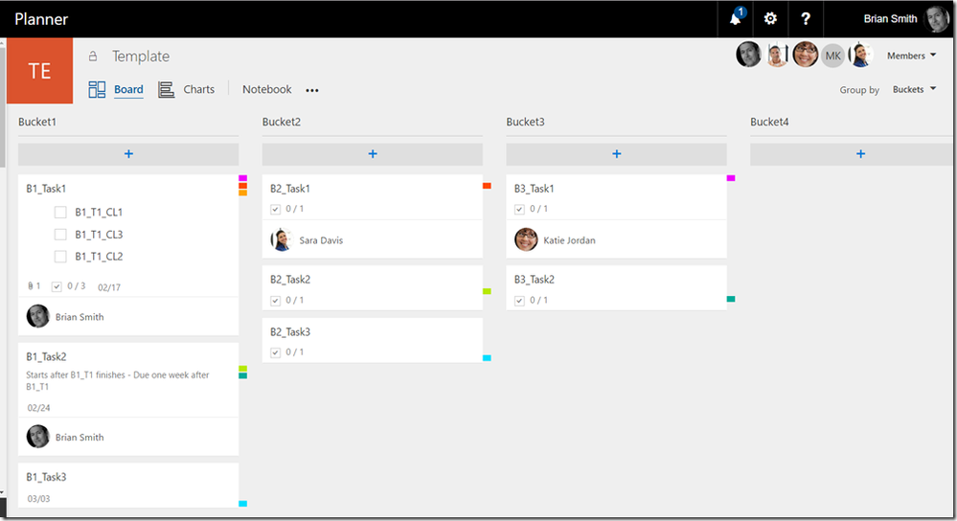This screenshot has width=957, height=521.
Task: Expand the Members dropdown
Action: pyautogui.click(x=911, y=56)
